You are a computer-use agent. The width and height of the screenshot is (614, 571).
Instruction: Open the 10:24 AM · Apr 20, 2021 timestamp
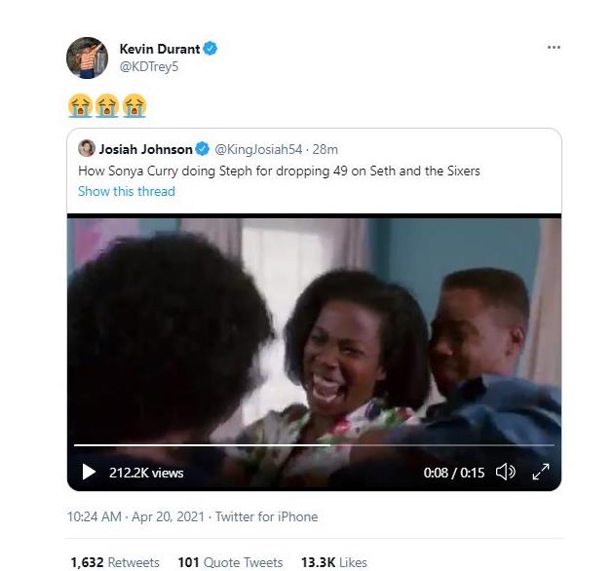[x=136, y=516]
